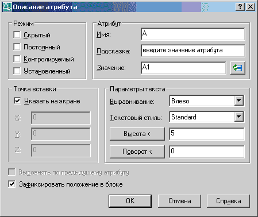Click the help question mark in title bar

[x=240, y=7]
